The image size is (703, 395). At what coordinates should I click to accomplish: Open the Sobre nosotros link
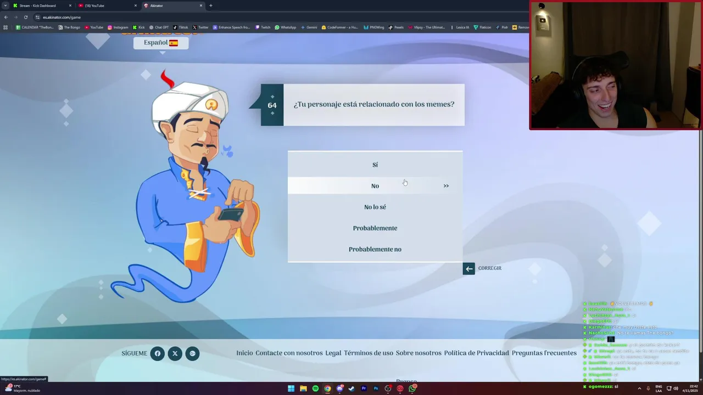[x=419, y=353]
